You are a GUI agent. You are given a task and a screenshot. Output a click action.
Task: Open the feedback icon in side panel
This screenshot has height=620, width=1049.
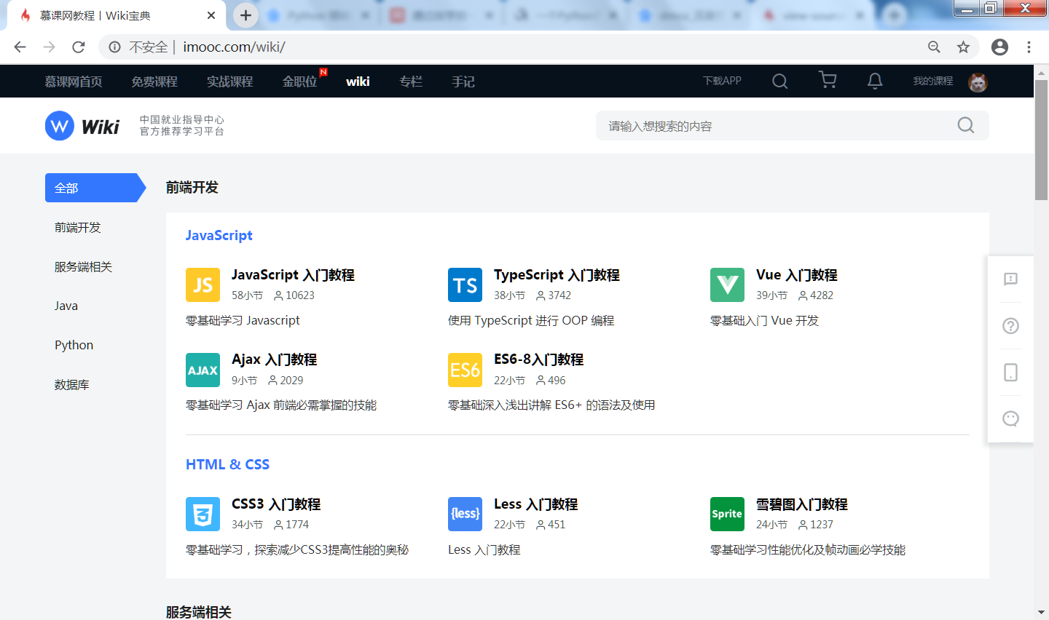(x=1010, y=279)
